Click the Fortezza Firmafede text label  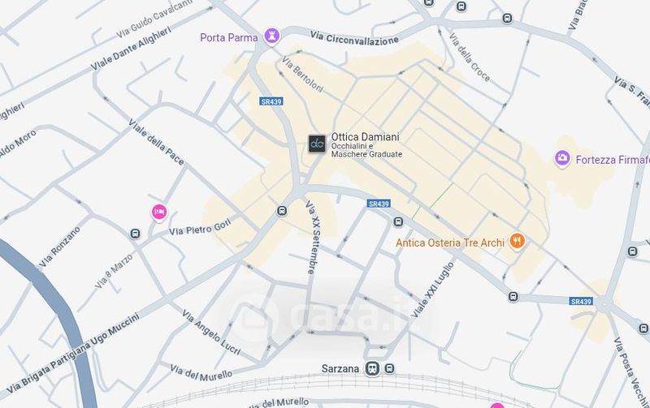613,160
